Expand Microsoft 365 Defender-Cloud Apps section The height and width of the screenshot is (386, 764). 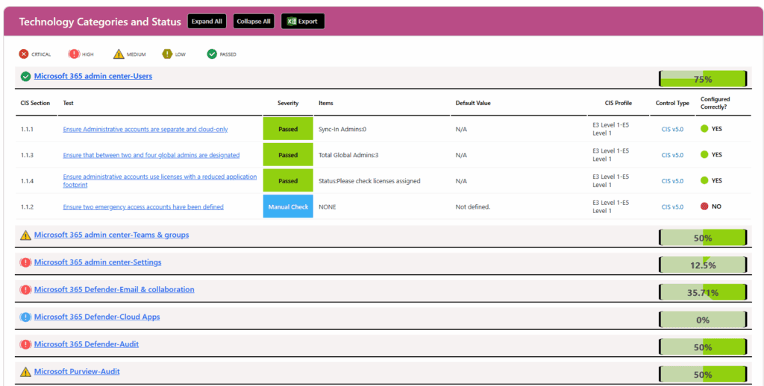click(x=97, y=317)
